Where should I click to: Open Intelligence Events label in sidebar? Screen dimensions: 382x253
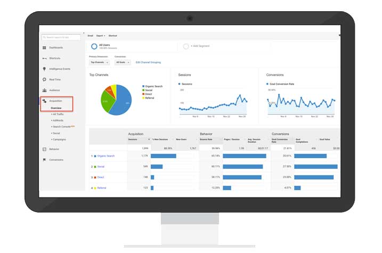click(60, 69)
